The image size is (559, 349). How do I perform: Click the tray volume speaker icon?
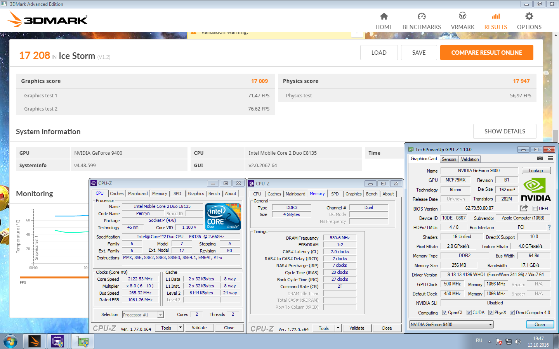(x=517, y=342)
